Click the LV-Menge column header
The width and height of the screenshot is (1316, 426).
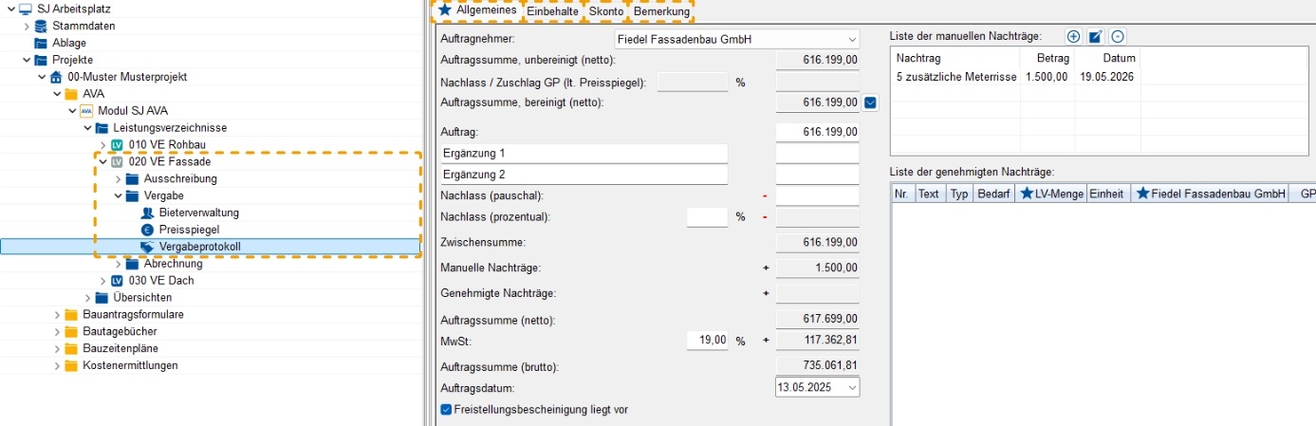pos(1050,194)
